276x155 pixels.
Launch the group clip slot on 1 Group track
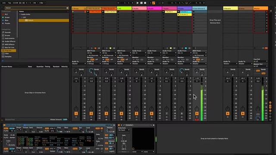point(73,12)
